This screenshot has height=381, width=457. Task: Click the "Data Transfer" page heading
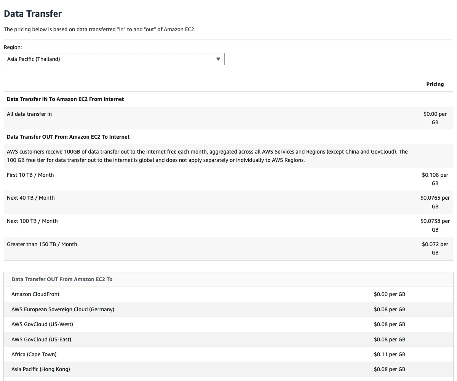pos(33,14)
